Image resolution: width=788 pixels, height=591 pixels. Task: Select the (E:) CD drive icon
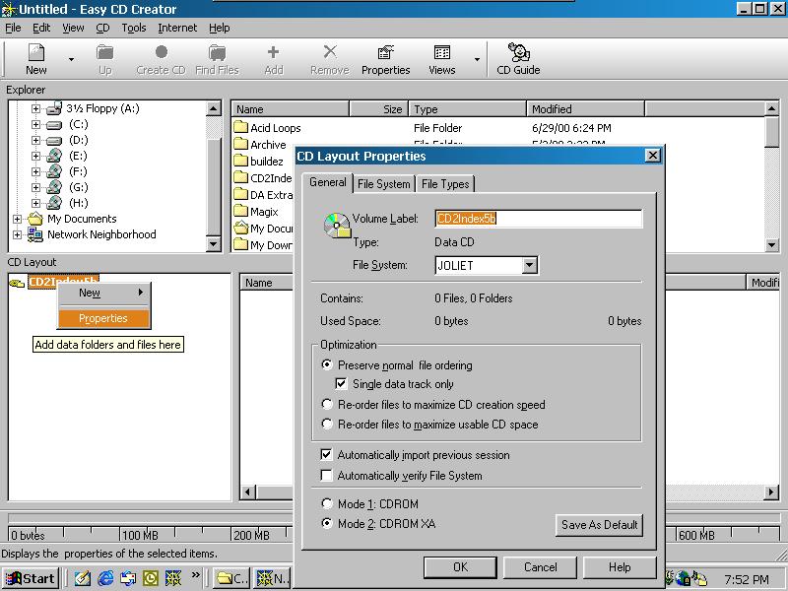pyautogui.click(x=54, y=156)
